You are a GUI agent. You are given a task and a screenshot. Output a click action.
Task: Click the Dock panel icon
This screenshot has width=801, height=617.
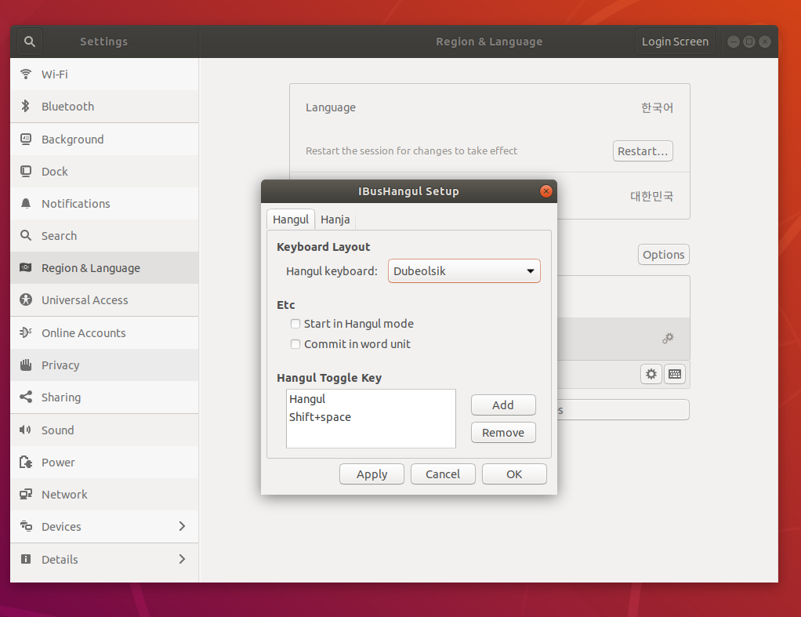26,171
